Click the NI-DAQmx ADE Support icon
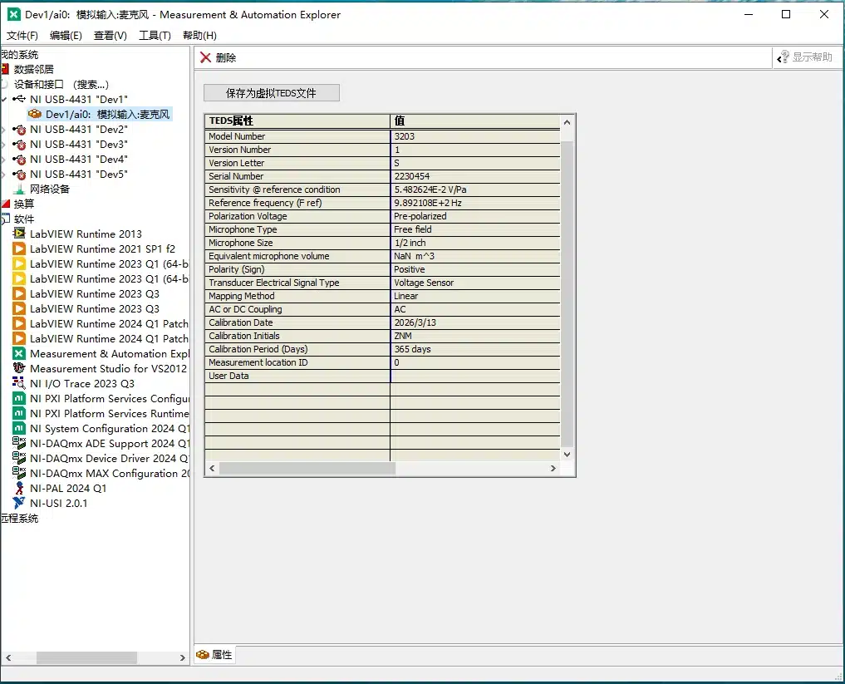 point(19,444)
